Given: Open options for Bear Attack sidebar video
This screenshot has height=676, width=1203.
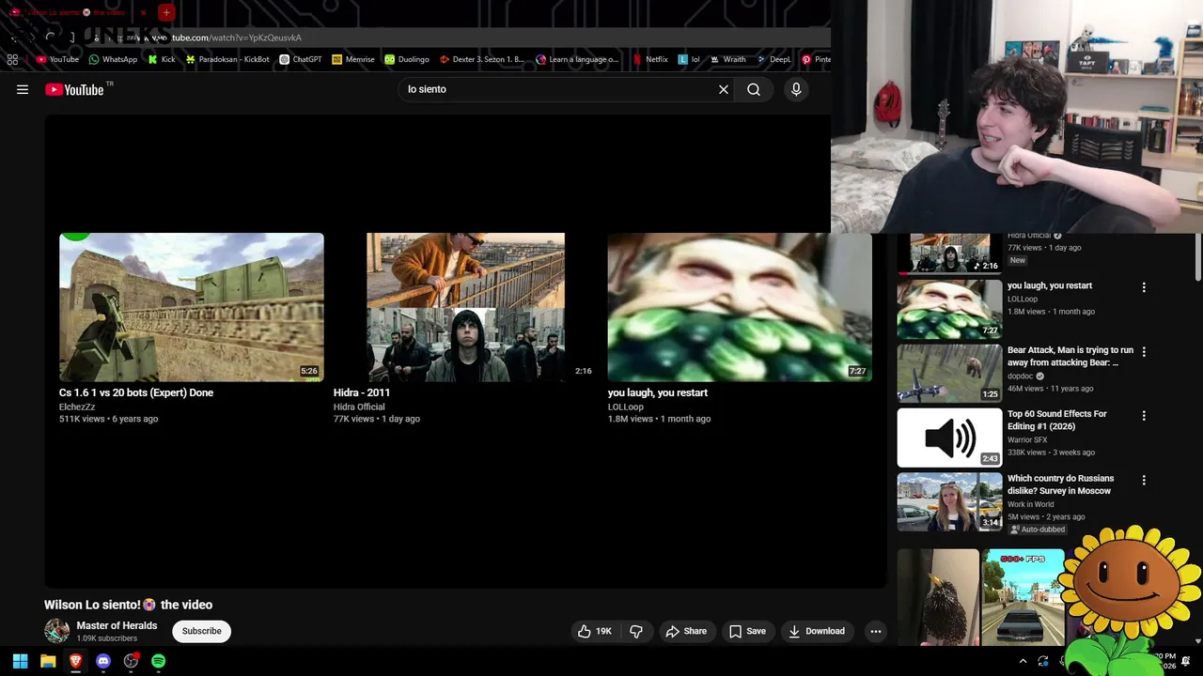Looking at the screenshot, I should click(x=1144, y=351).
